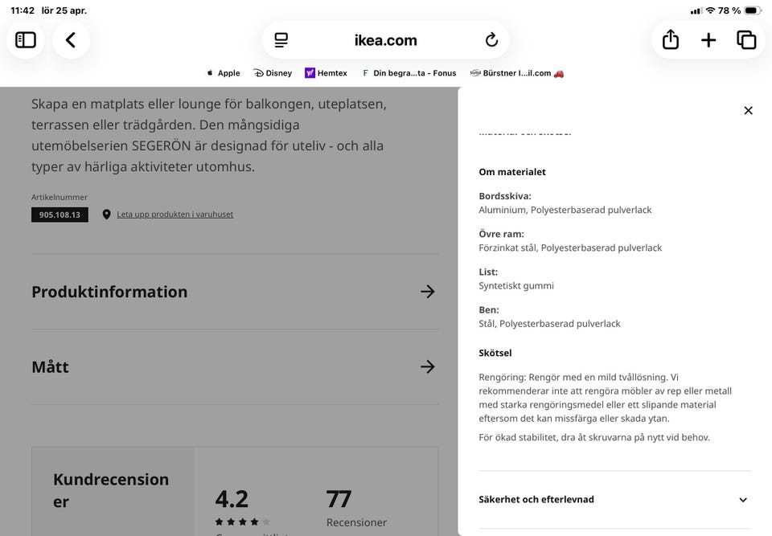Open the Din begra...ta - Fonus bookmark
Screen dimensions: 772x536
tap(409, 73)
